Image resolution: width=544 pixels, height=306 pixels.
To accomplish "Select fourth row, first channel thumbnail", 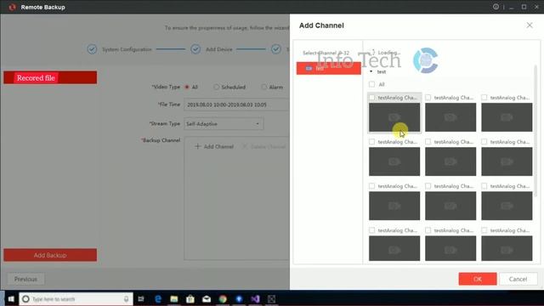I will pyautogui.click(x=394, y=248).
